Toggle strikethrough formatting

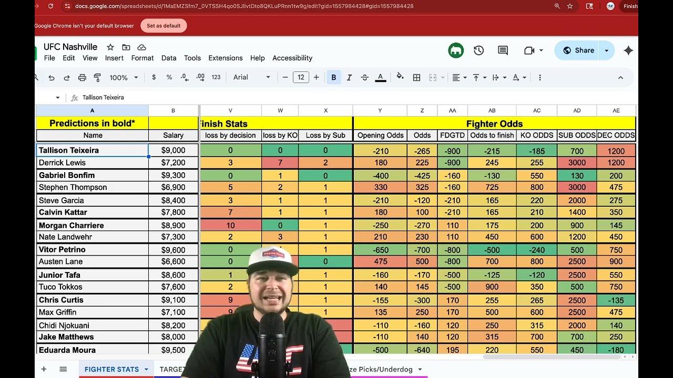point(365,77)
